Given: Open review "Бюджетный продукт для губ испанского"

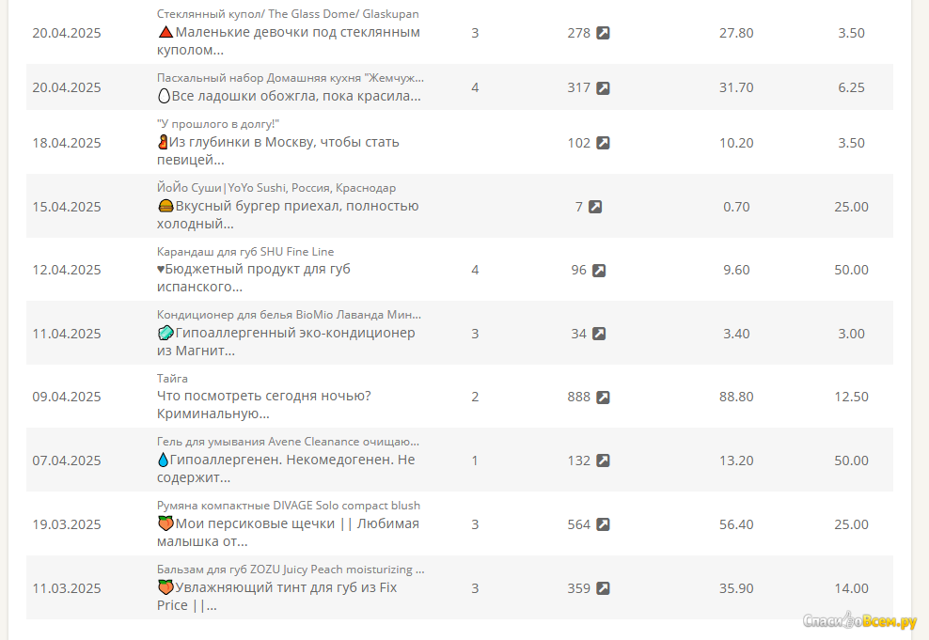Looking at the screenshot, I should click(254, 277).
